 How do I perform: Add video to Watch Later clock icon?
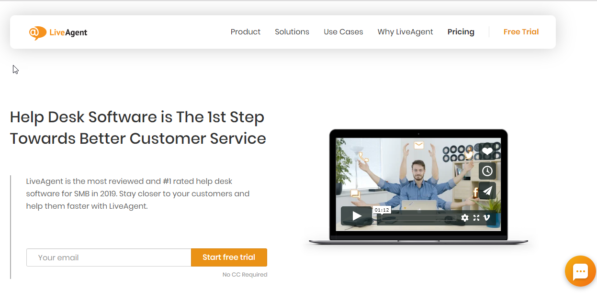[487, 171]
